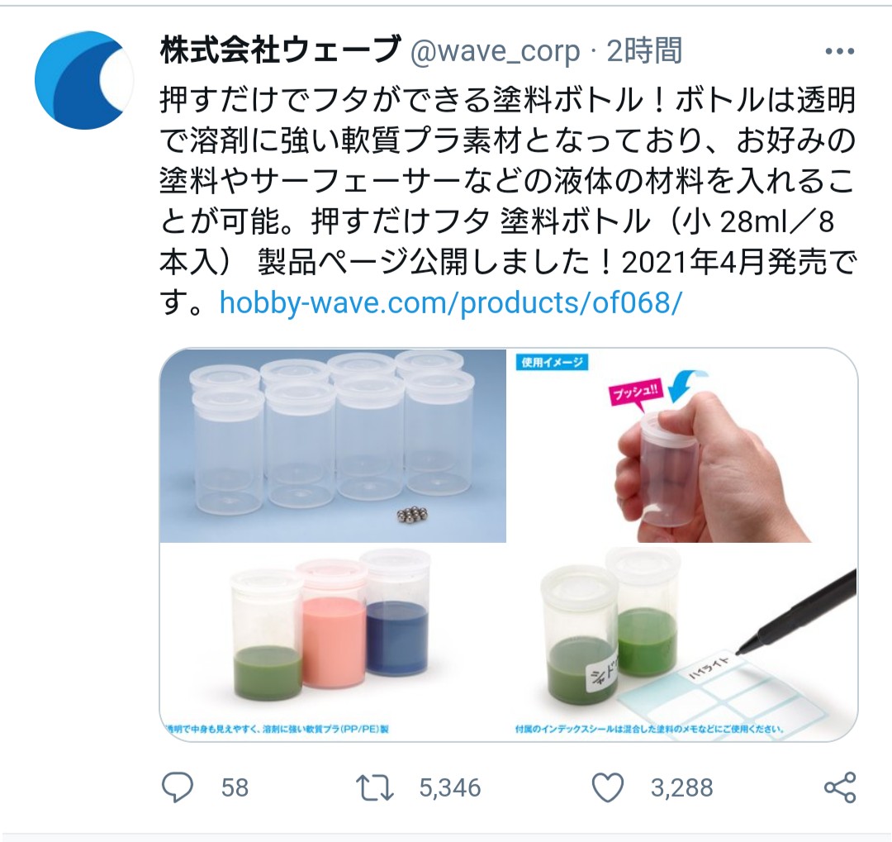Select the 使用イメージ label in image
This screenshot has height=842, width=892.
(553, 363)
